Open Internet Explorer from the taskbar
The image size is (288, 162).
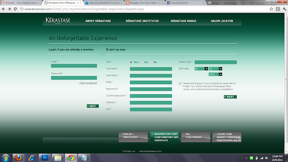(x=31, y=158)
